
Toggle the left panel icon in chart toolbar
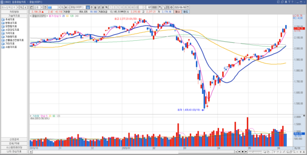(x=31, y=7)
